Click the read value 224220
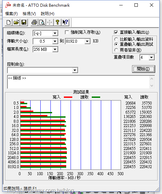Screen dimensions: 162x194 (x=146, y=130)
